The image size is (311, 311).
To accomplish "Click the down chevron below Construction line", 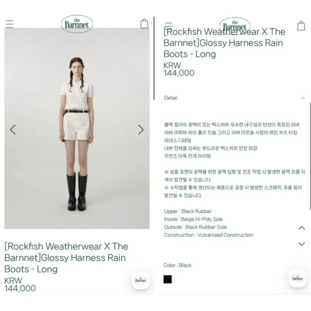I will pyautogui.click(x=302, y=244).
